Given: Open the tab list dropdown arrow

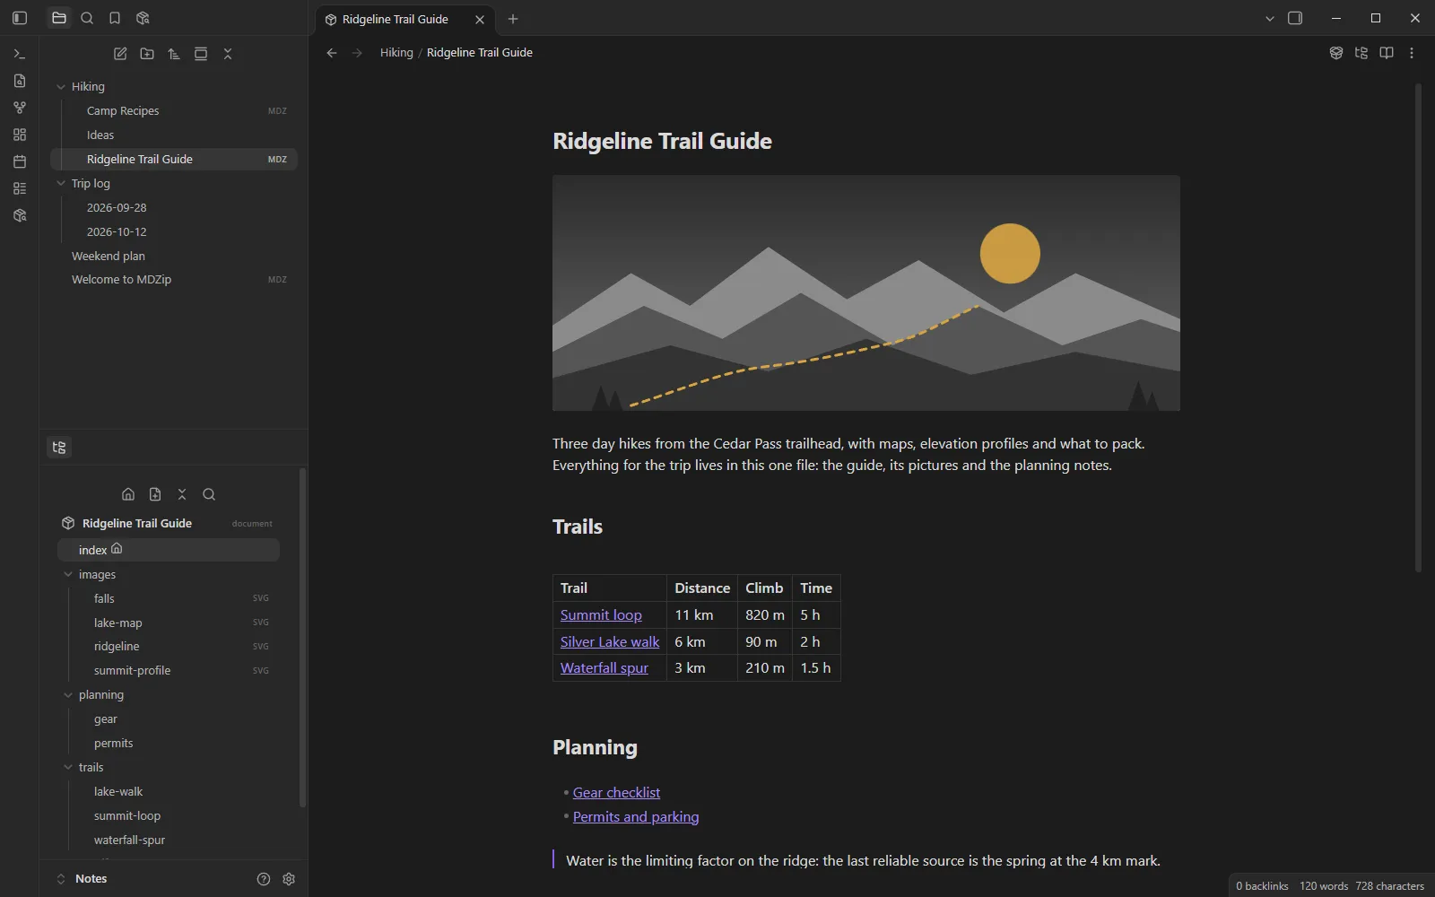Looking at the screenshot, I should pos(1270,19).
